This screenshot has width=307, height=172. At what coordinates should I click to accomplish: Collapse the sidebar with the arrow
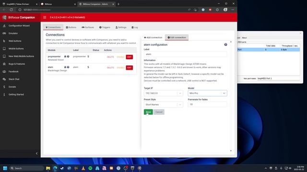coord(36,153)
